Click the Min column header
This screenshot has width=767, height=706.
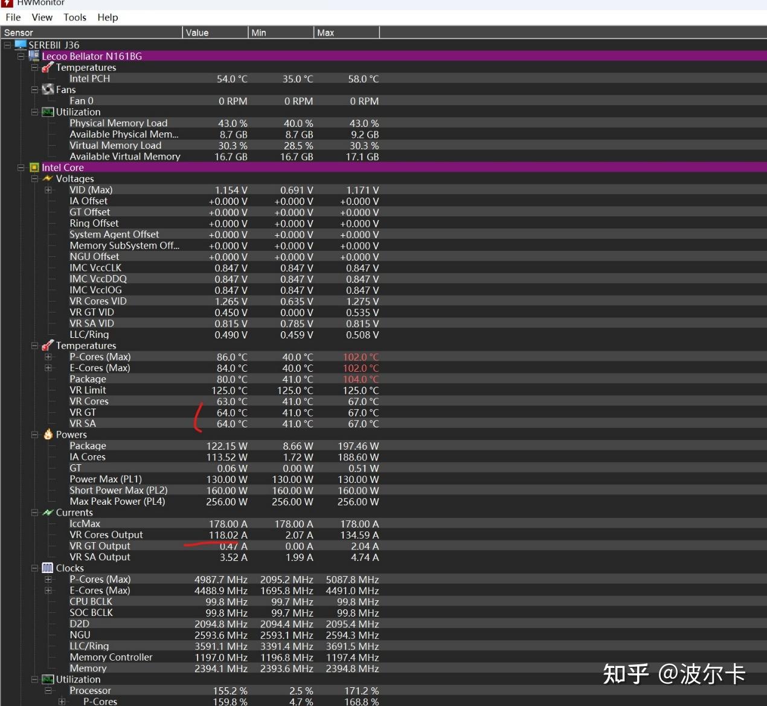pyautogui.click(x=281, y=32)
